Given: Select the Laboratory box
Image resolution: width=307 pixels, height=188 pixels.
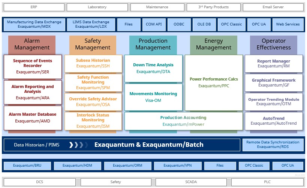Looking at the screenshot, I should click(x=97, y=7).
